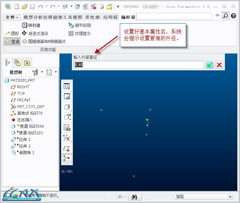Accept the diameter with green checkmark
The height and width of the screenshot is (203, 240).
pos(209,65)
